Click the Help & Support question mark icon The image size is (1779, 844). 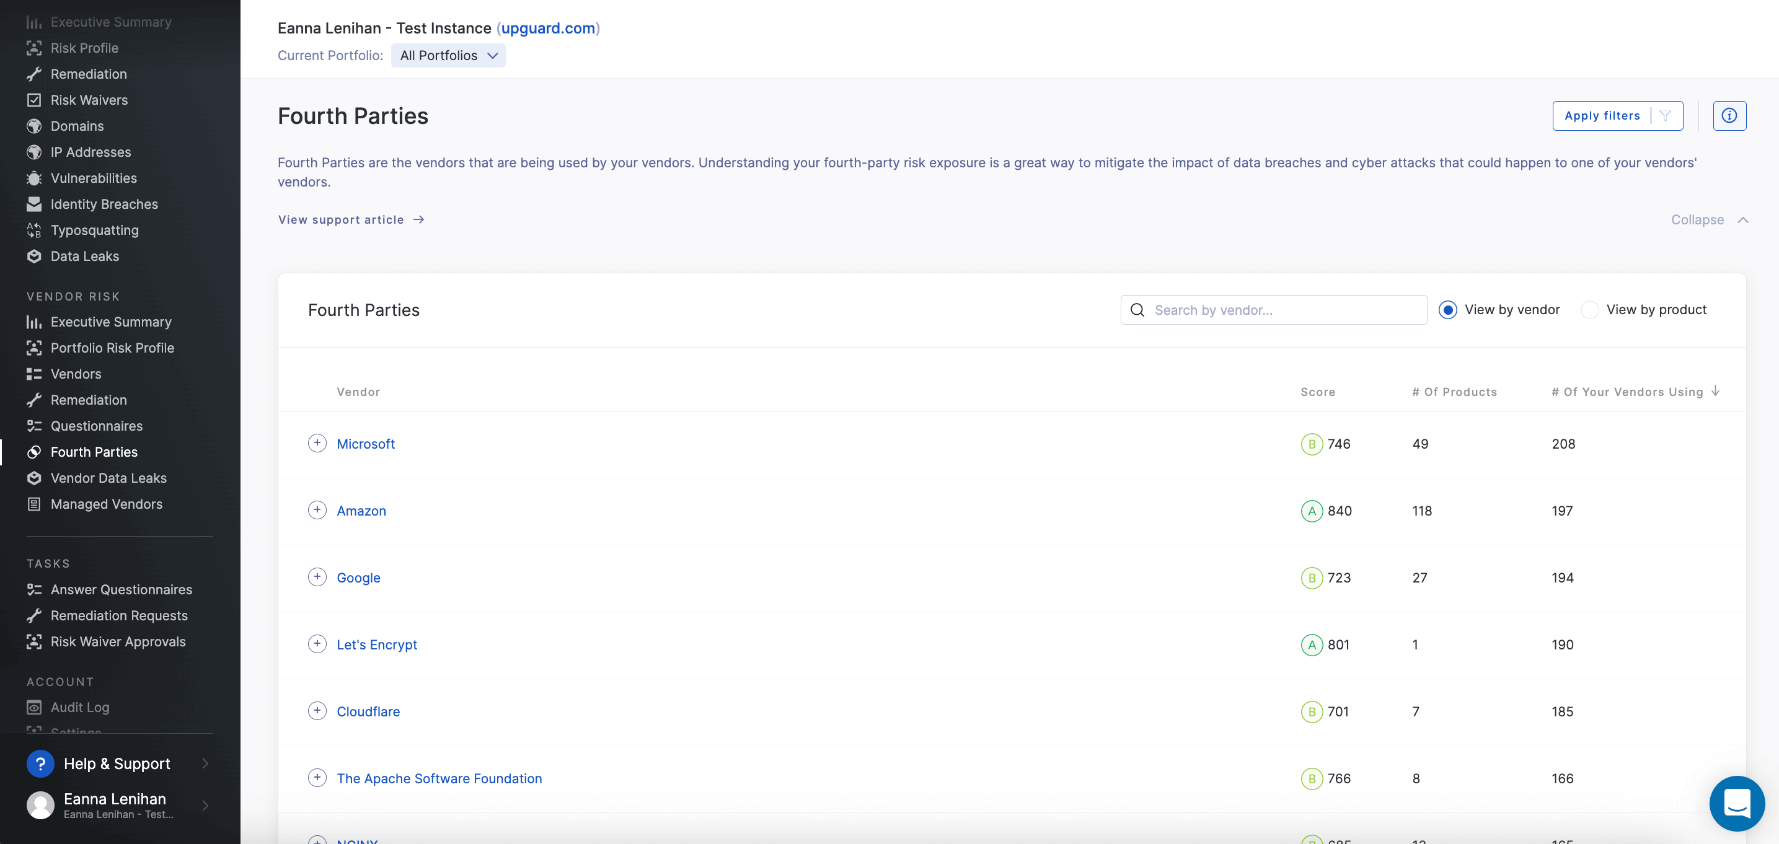[x=40, y=763]
